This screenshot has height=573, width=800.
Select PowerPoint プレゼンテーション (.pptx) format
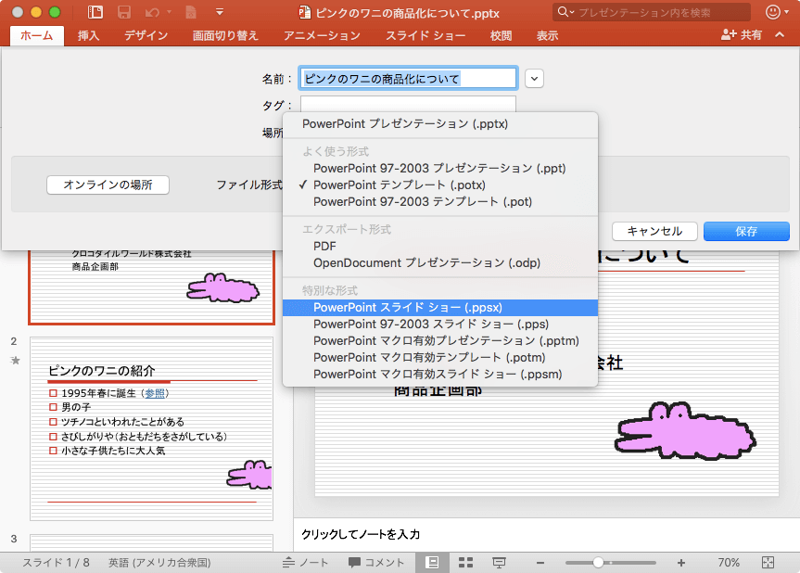(x=439, y=124)
